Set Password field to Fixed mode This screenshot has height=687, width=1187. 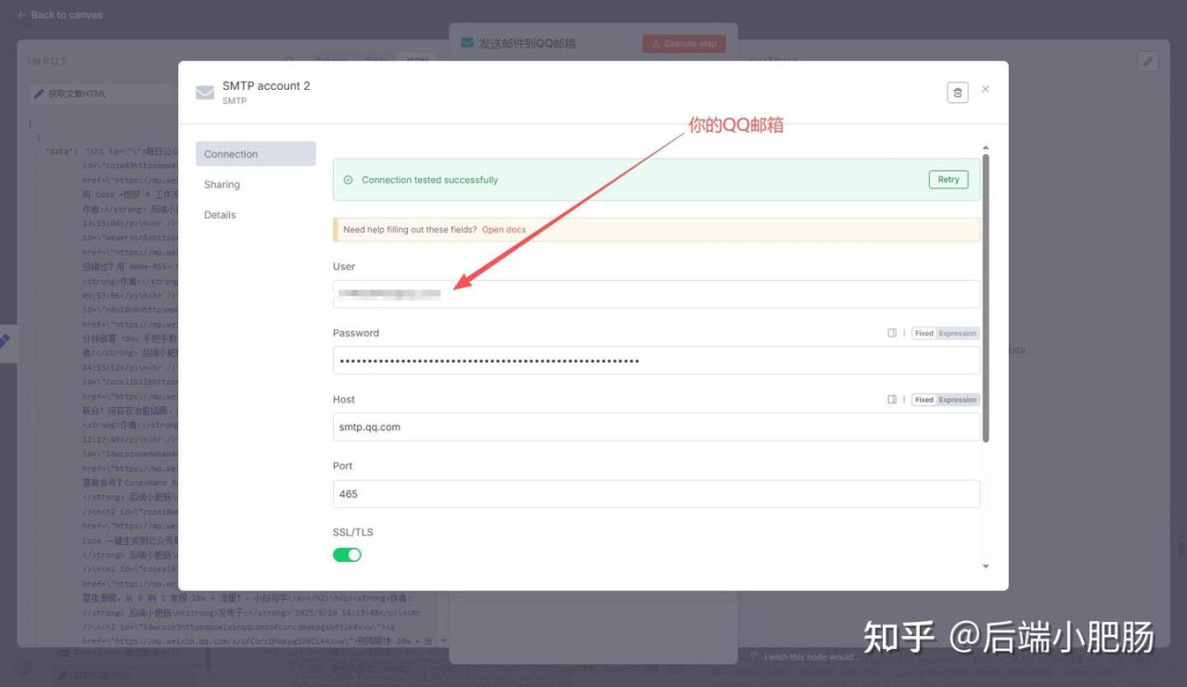pos(924,333)
